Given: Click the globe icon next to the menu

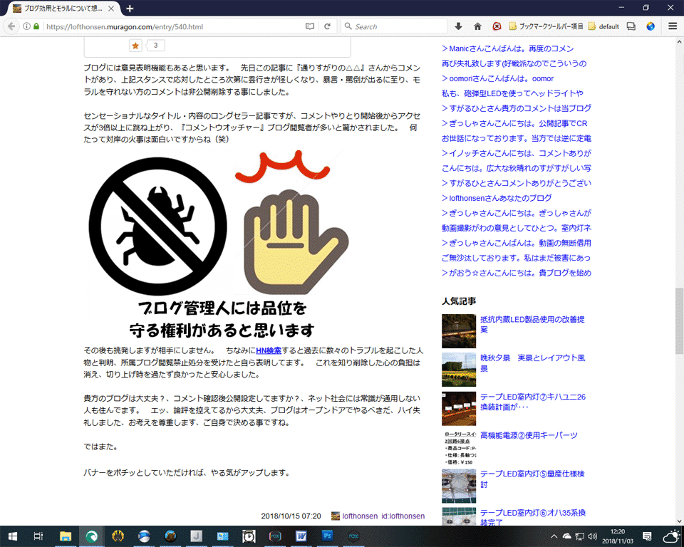Looking at the screenshot, I should point(650,26).
